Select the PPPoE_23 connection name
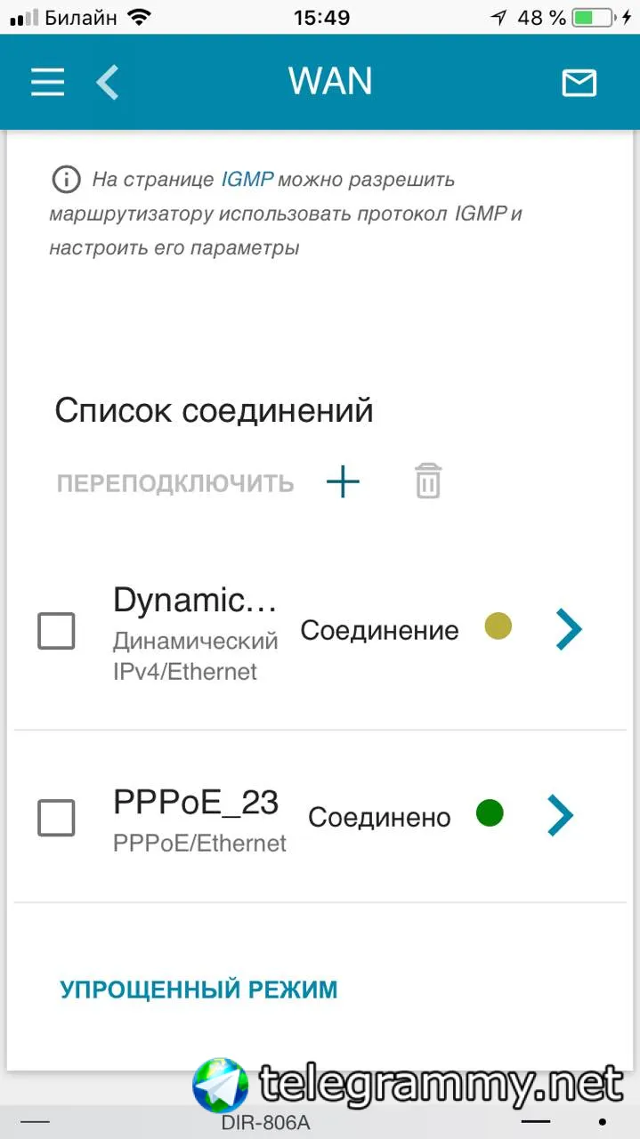The height and width of the screenshot is (1139, 640). [196, 803]
